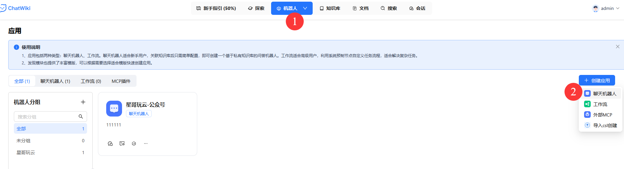Image resolution: width=624 pixels, height=169 pixels.
Task: Open the more options ellipsis on card
Action: pyautogui.click(x=146, y=144)
